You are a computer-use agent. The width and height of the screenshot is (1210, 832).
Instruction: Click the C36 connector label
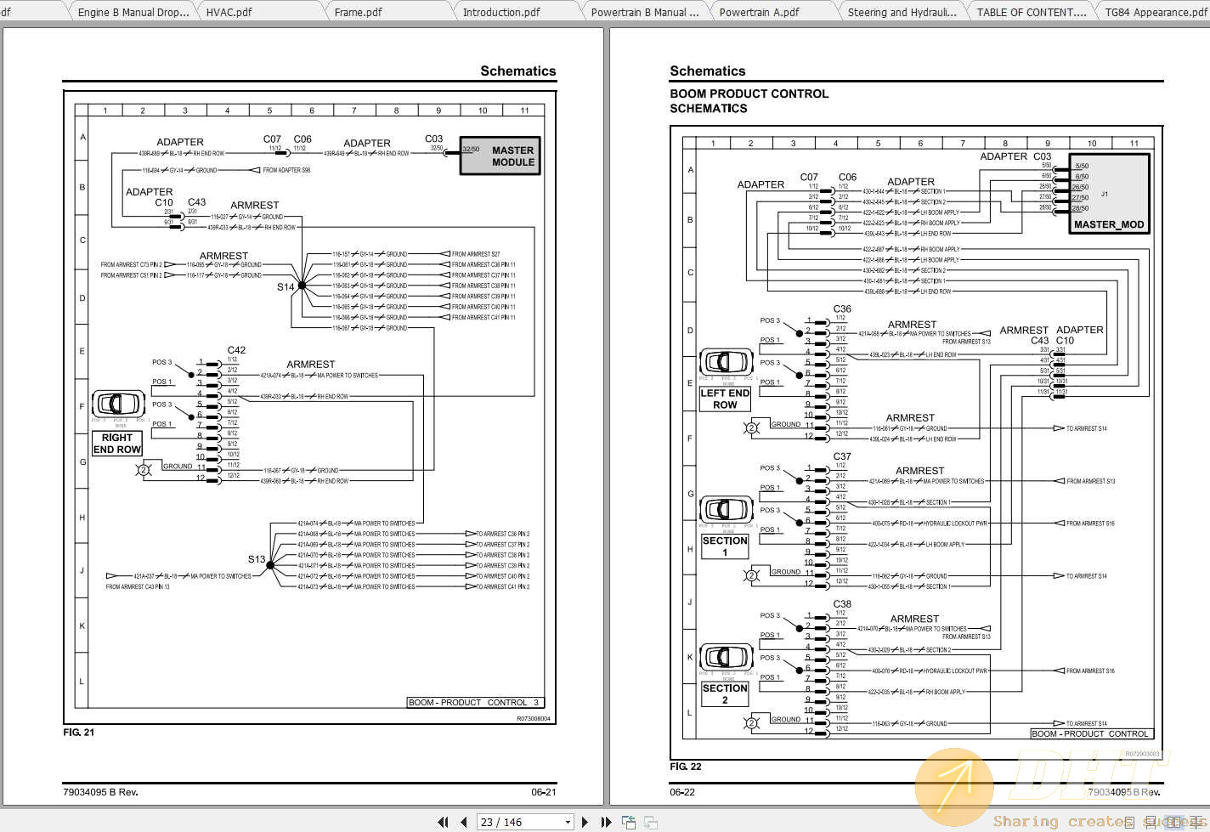[842, 309]
